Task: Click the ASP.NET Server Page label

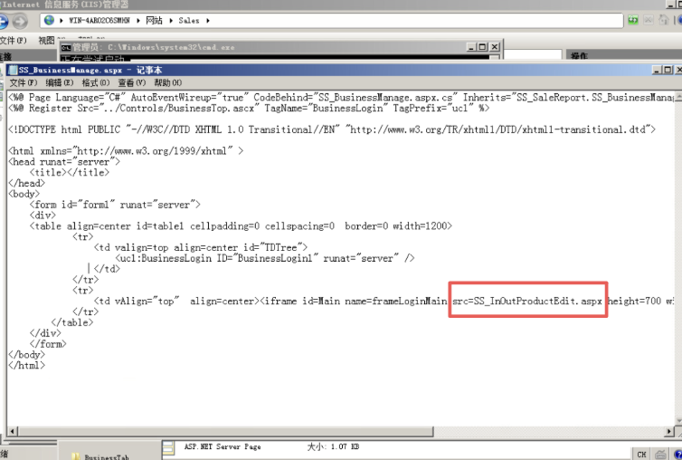Action: 223,446
